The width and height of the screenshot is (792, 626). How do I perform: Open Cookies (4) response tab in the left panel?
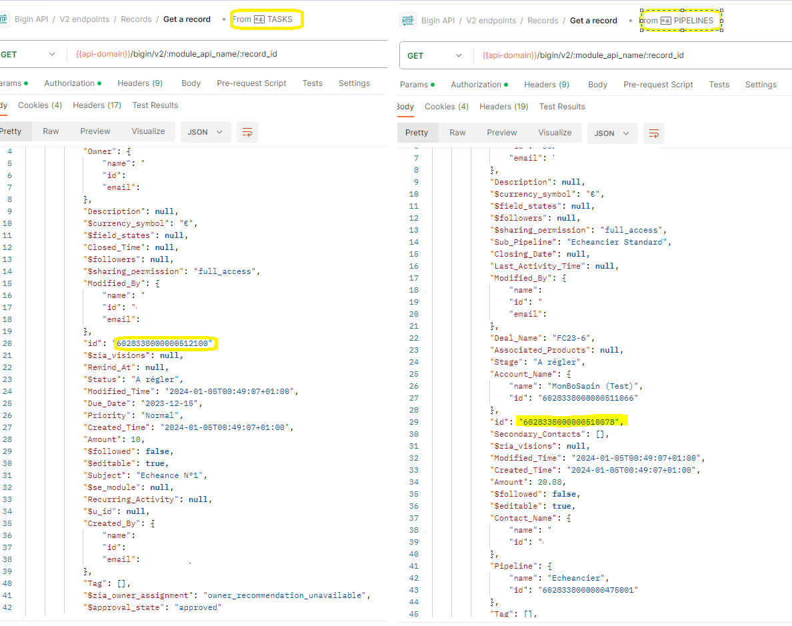tap(40, 105)
